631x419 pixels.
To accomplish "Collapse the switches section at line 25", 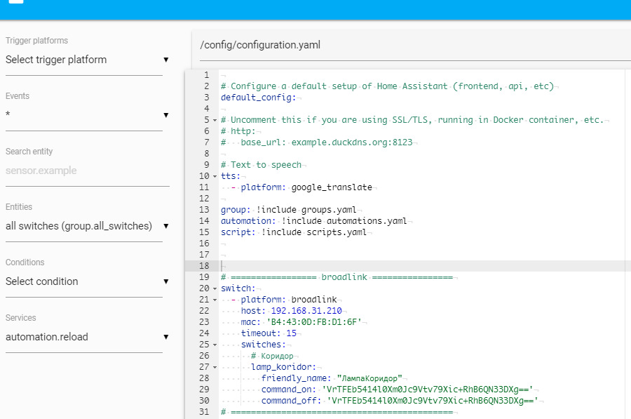I will [215, 345].
